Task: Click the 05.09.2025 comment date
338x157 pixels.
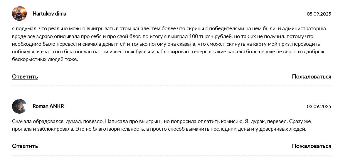Action: pyautogui.click(x=319, y=14)
